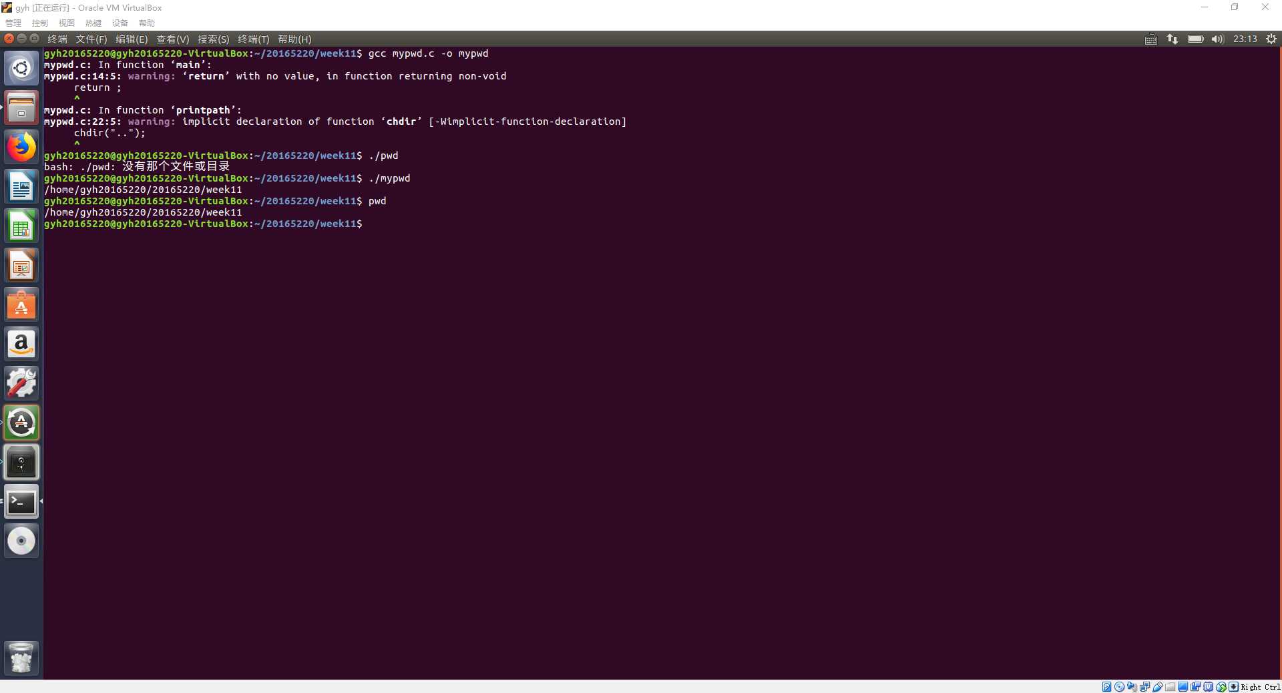Click the keyboard input indicator in panel
This screenshot has width=1282, height=693.
point(1150,39)
